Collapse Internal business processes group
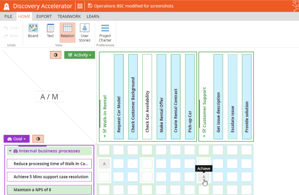 tap(10, 151)
